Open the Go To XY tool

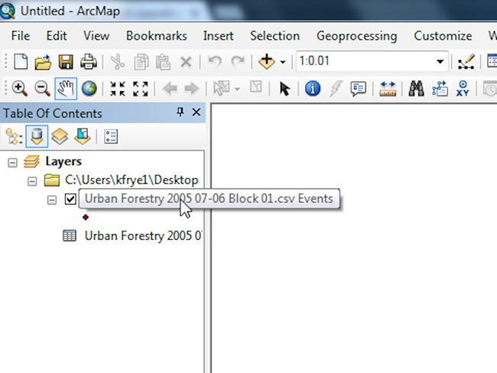[x=463, y=89]
